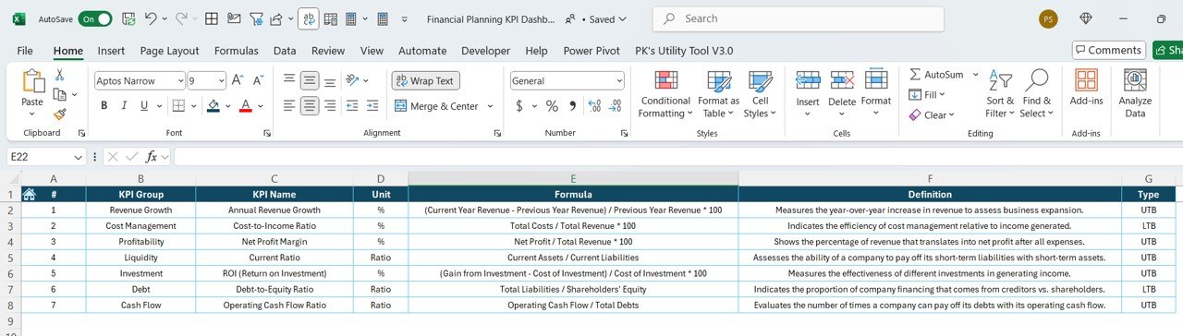Click the PS account avatar
This screenshot has height=336, width=1183.
click(1048, 18)
